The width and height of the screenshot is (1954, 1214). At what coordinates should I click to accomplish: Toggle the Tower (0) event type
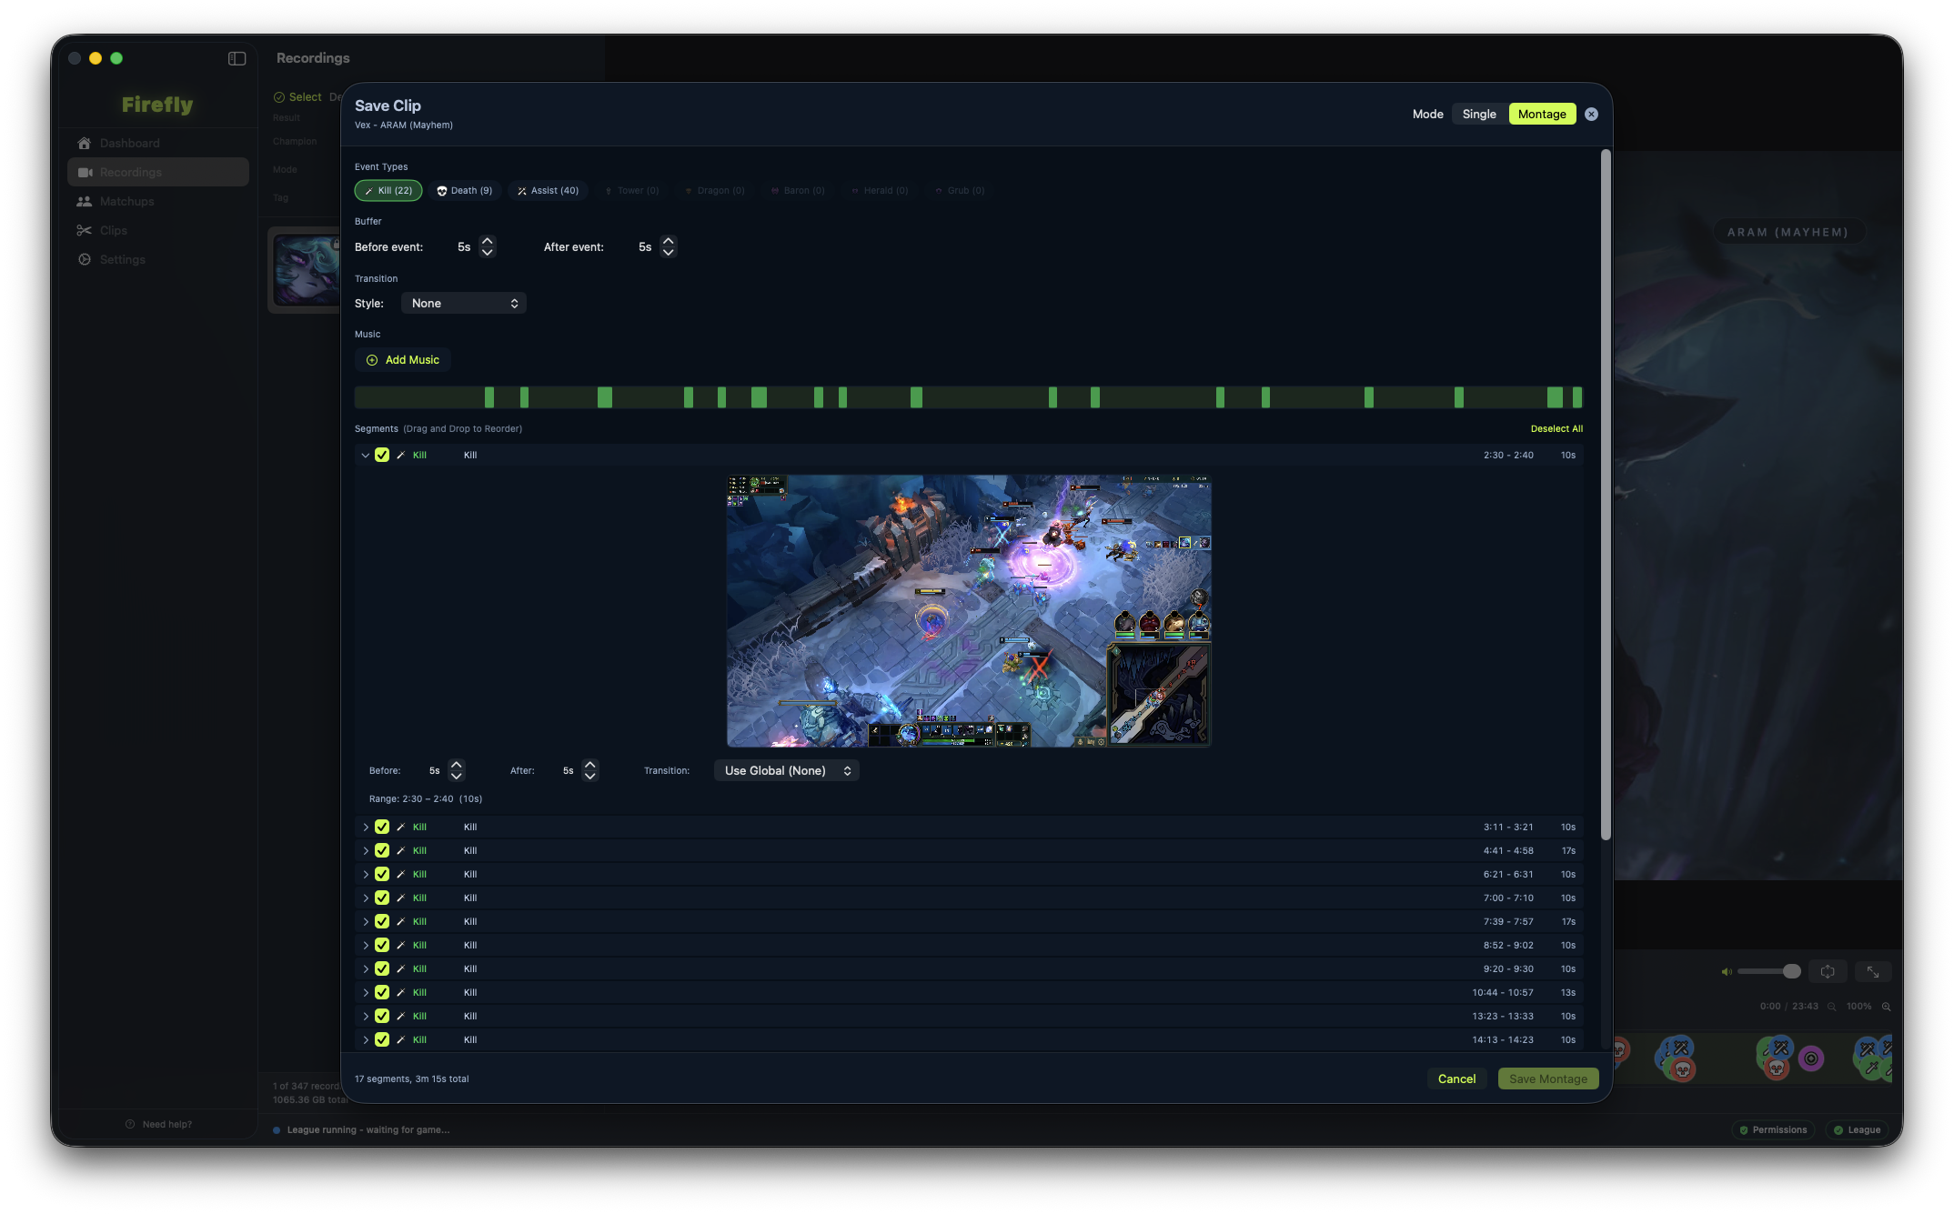[632, 190]
